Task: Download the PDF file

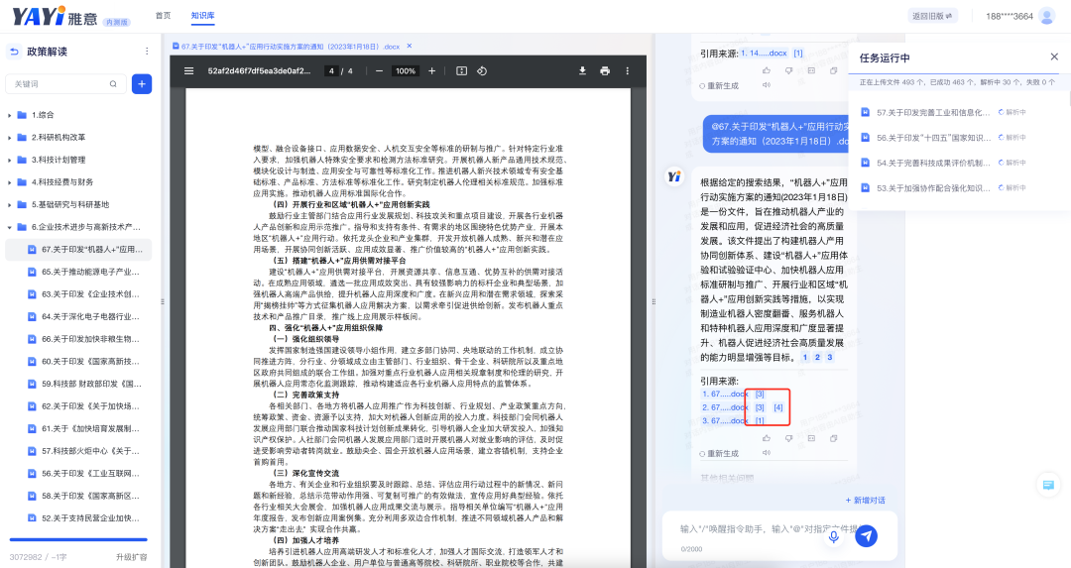Action: pyautogui.click(x=583, y=71)
